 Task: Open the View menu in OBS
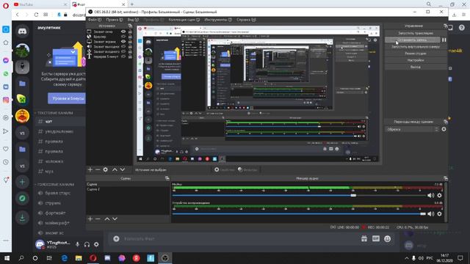pyautogui.click(x=133, y=20)
